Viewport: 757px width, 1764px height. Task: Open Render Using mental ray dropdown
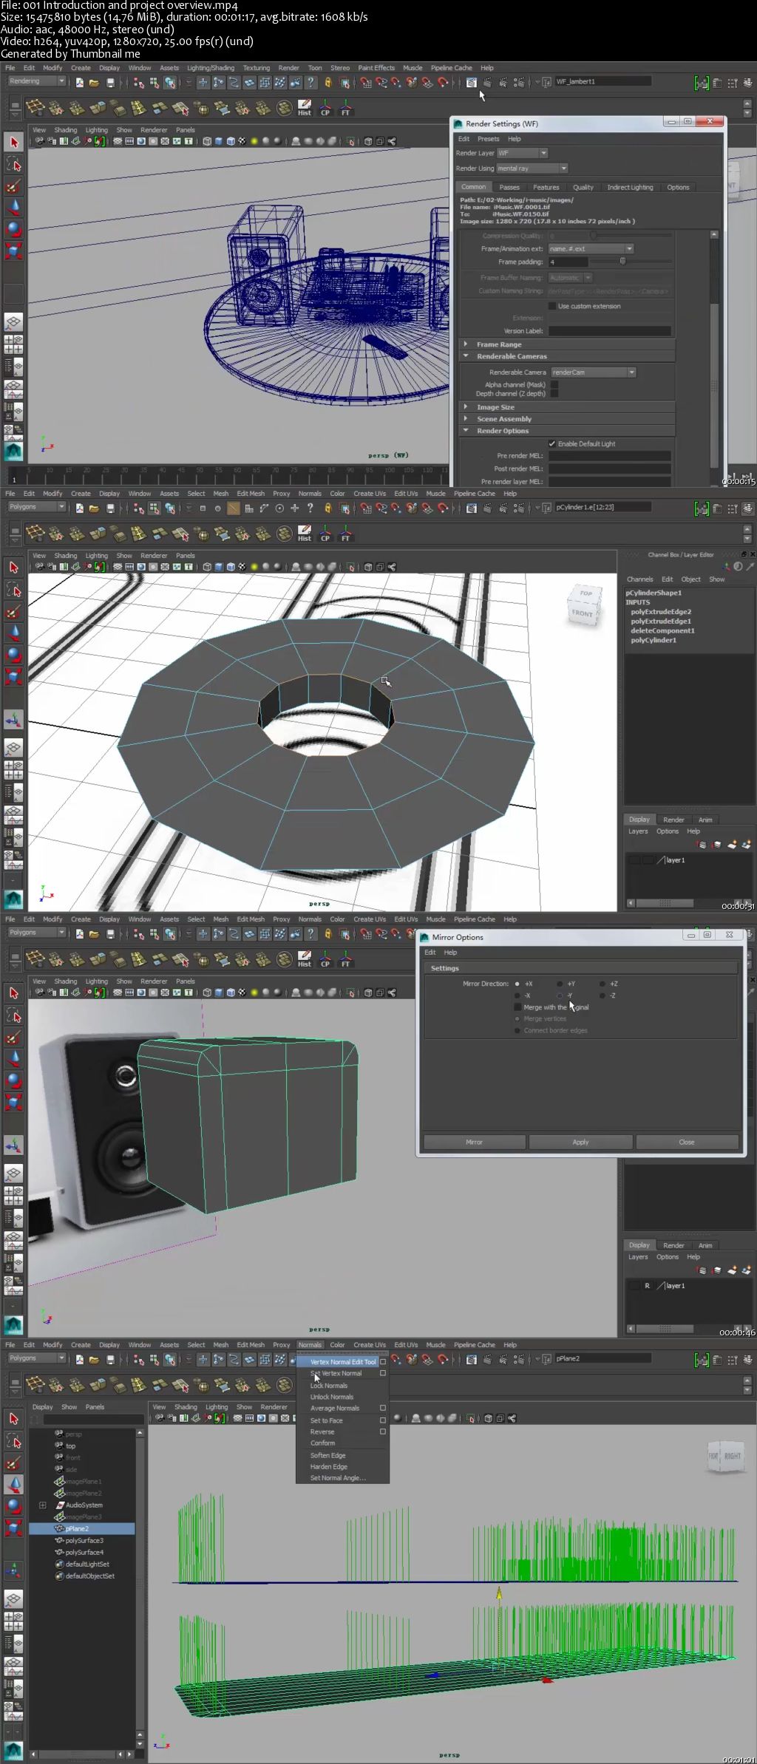[x=532, y=168]
